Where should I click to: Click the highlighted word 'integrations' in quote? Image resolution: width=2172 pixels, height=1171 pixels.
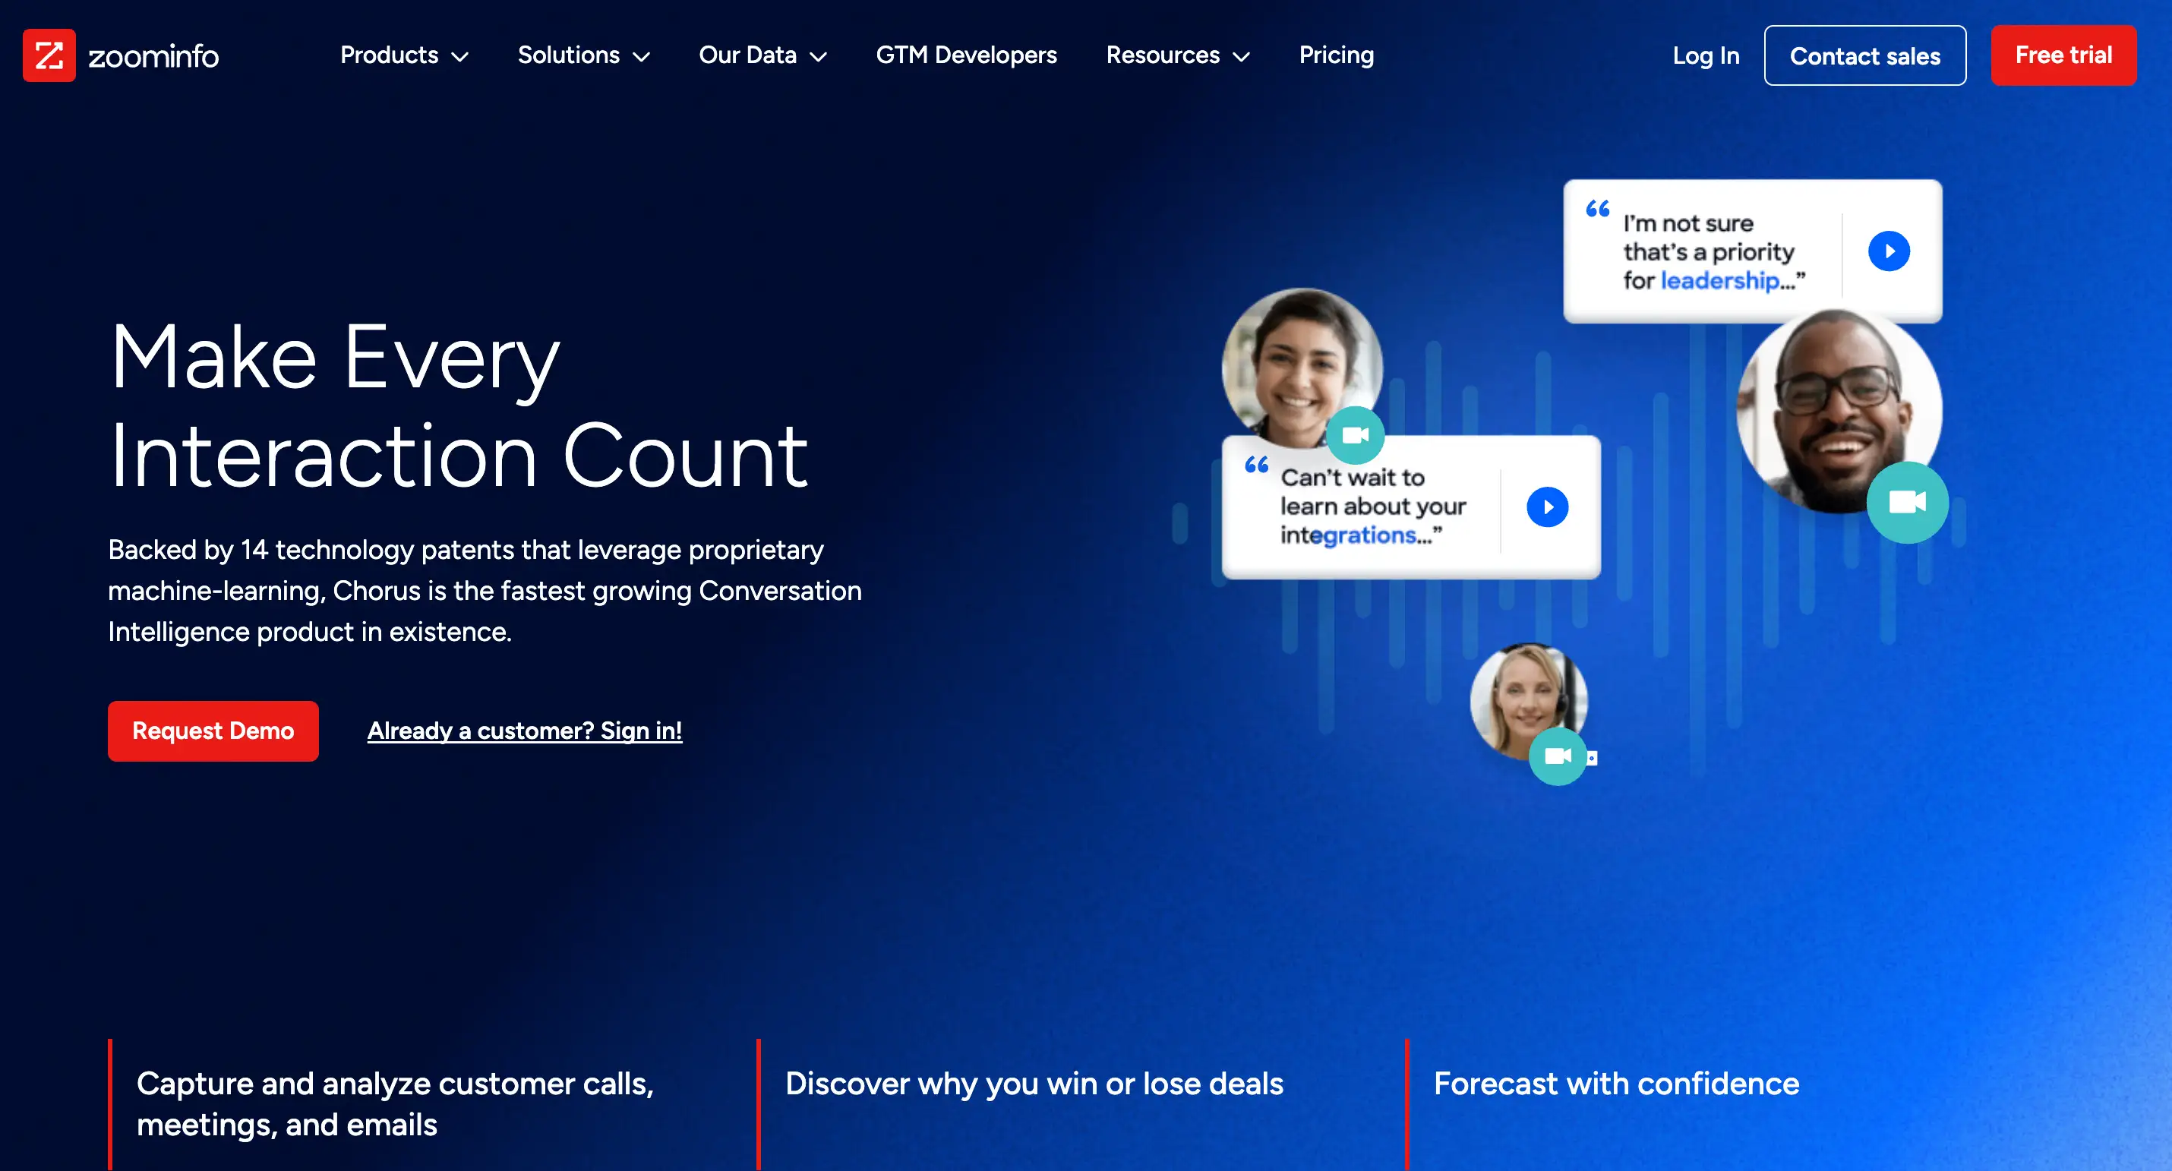[1349, 535]
